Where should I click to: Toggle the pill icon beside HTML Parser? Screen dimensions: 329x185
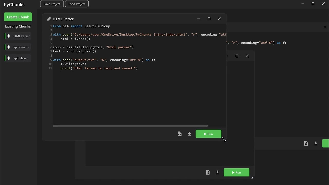tap(8, 36)
